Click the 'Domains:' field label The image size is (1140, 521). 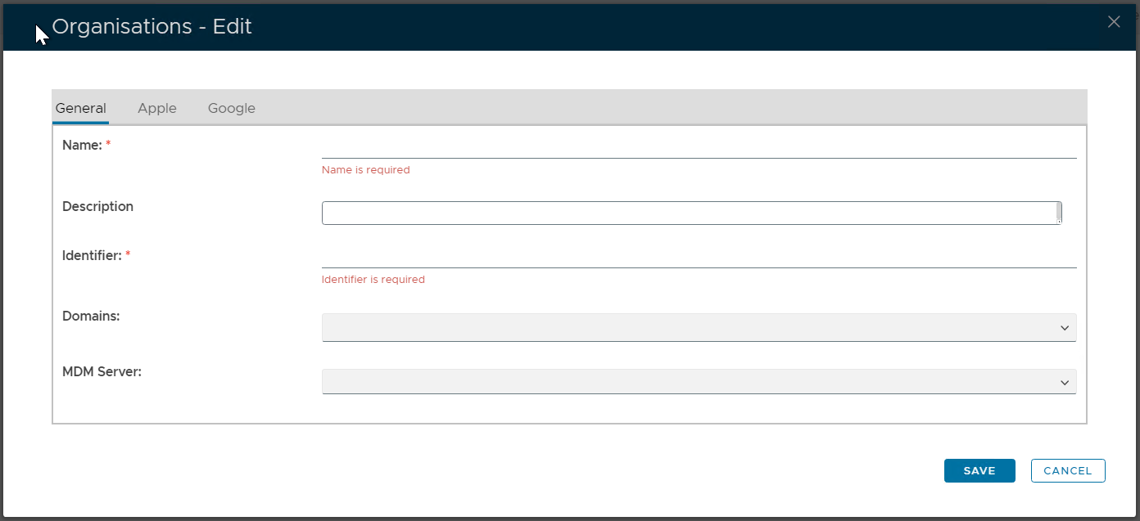pyautogui.click(x=91, y=316)
